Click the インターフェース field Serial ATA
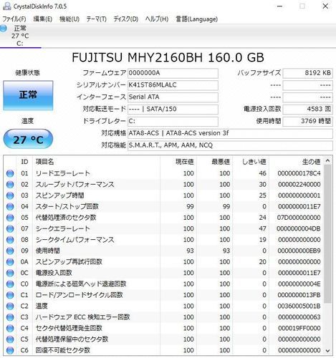This screenshot has width=336, height=358. pyautogui.click(x=173, y=97)
